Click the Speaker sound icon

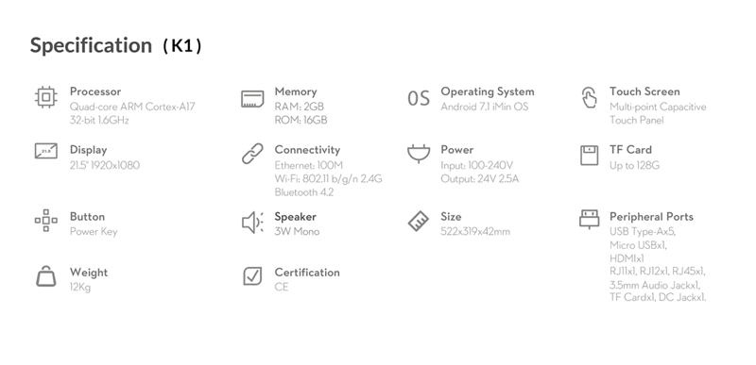pyautogui.click(x=252, y=223)
